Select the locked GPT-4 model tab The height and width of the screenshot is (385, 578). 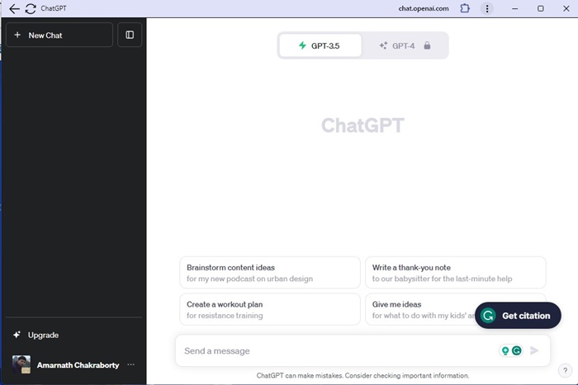pos(405,45)
